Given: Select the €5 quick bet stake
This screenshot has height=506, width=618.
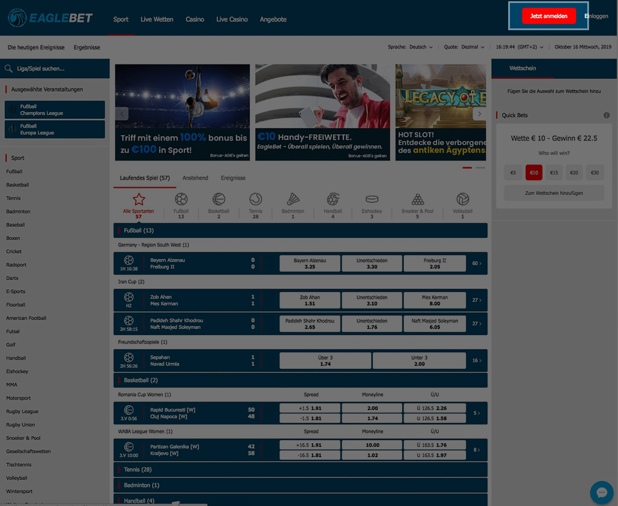Looking at the screenshot, I should [513, 172].
